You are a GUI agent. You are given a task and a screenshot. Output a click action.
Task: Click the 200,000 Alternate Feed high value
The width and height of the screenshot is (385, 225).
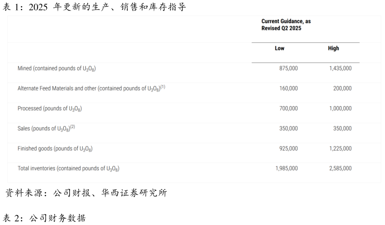[342, 88]
